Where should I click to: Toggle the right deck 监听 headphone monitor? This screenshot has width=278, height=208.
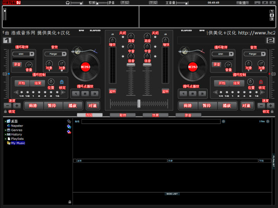[166, 91]
